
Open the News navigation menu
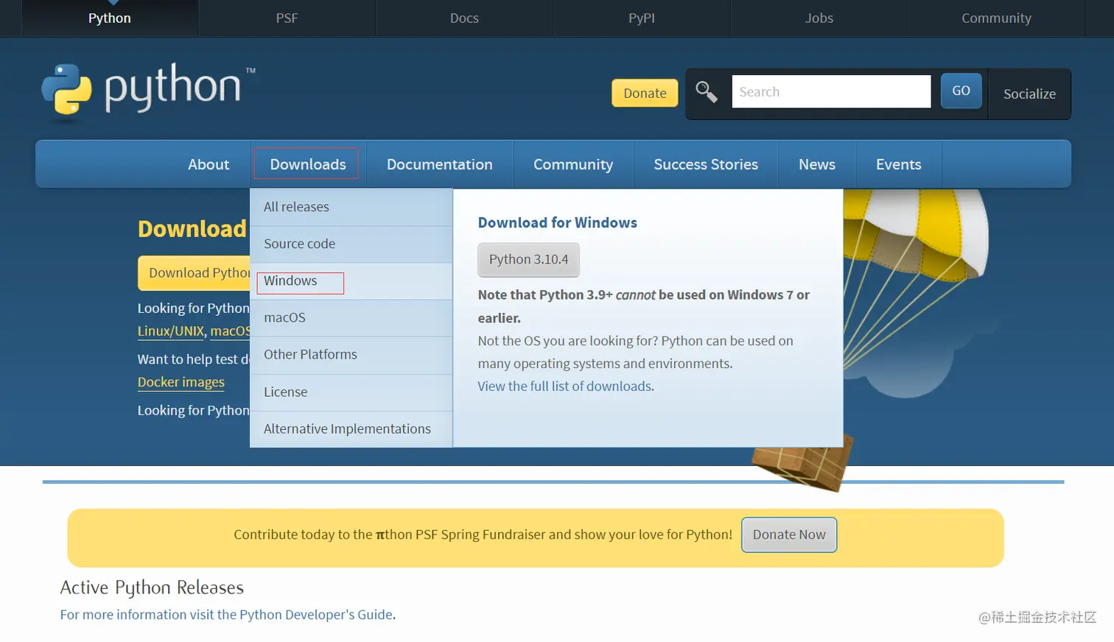coord(817,164)
